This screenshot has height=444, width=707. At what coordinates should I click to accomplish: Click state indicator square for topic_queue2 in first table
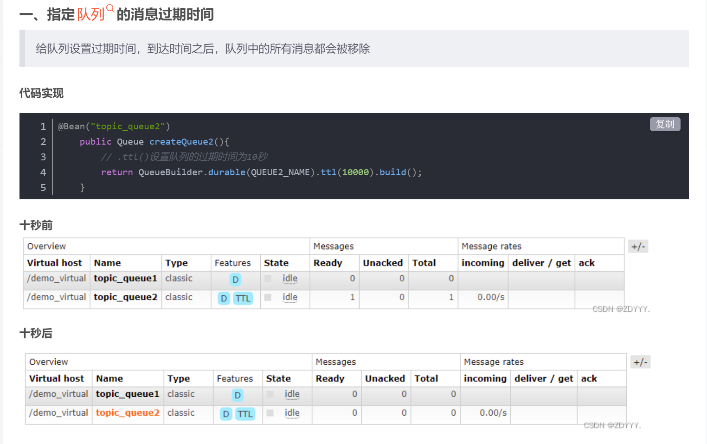[268, 298]
